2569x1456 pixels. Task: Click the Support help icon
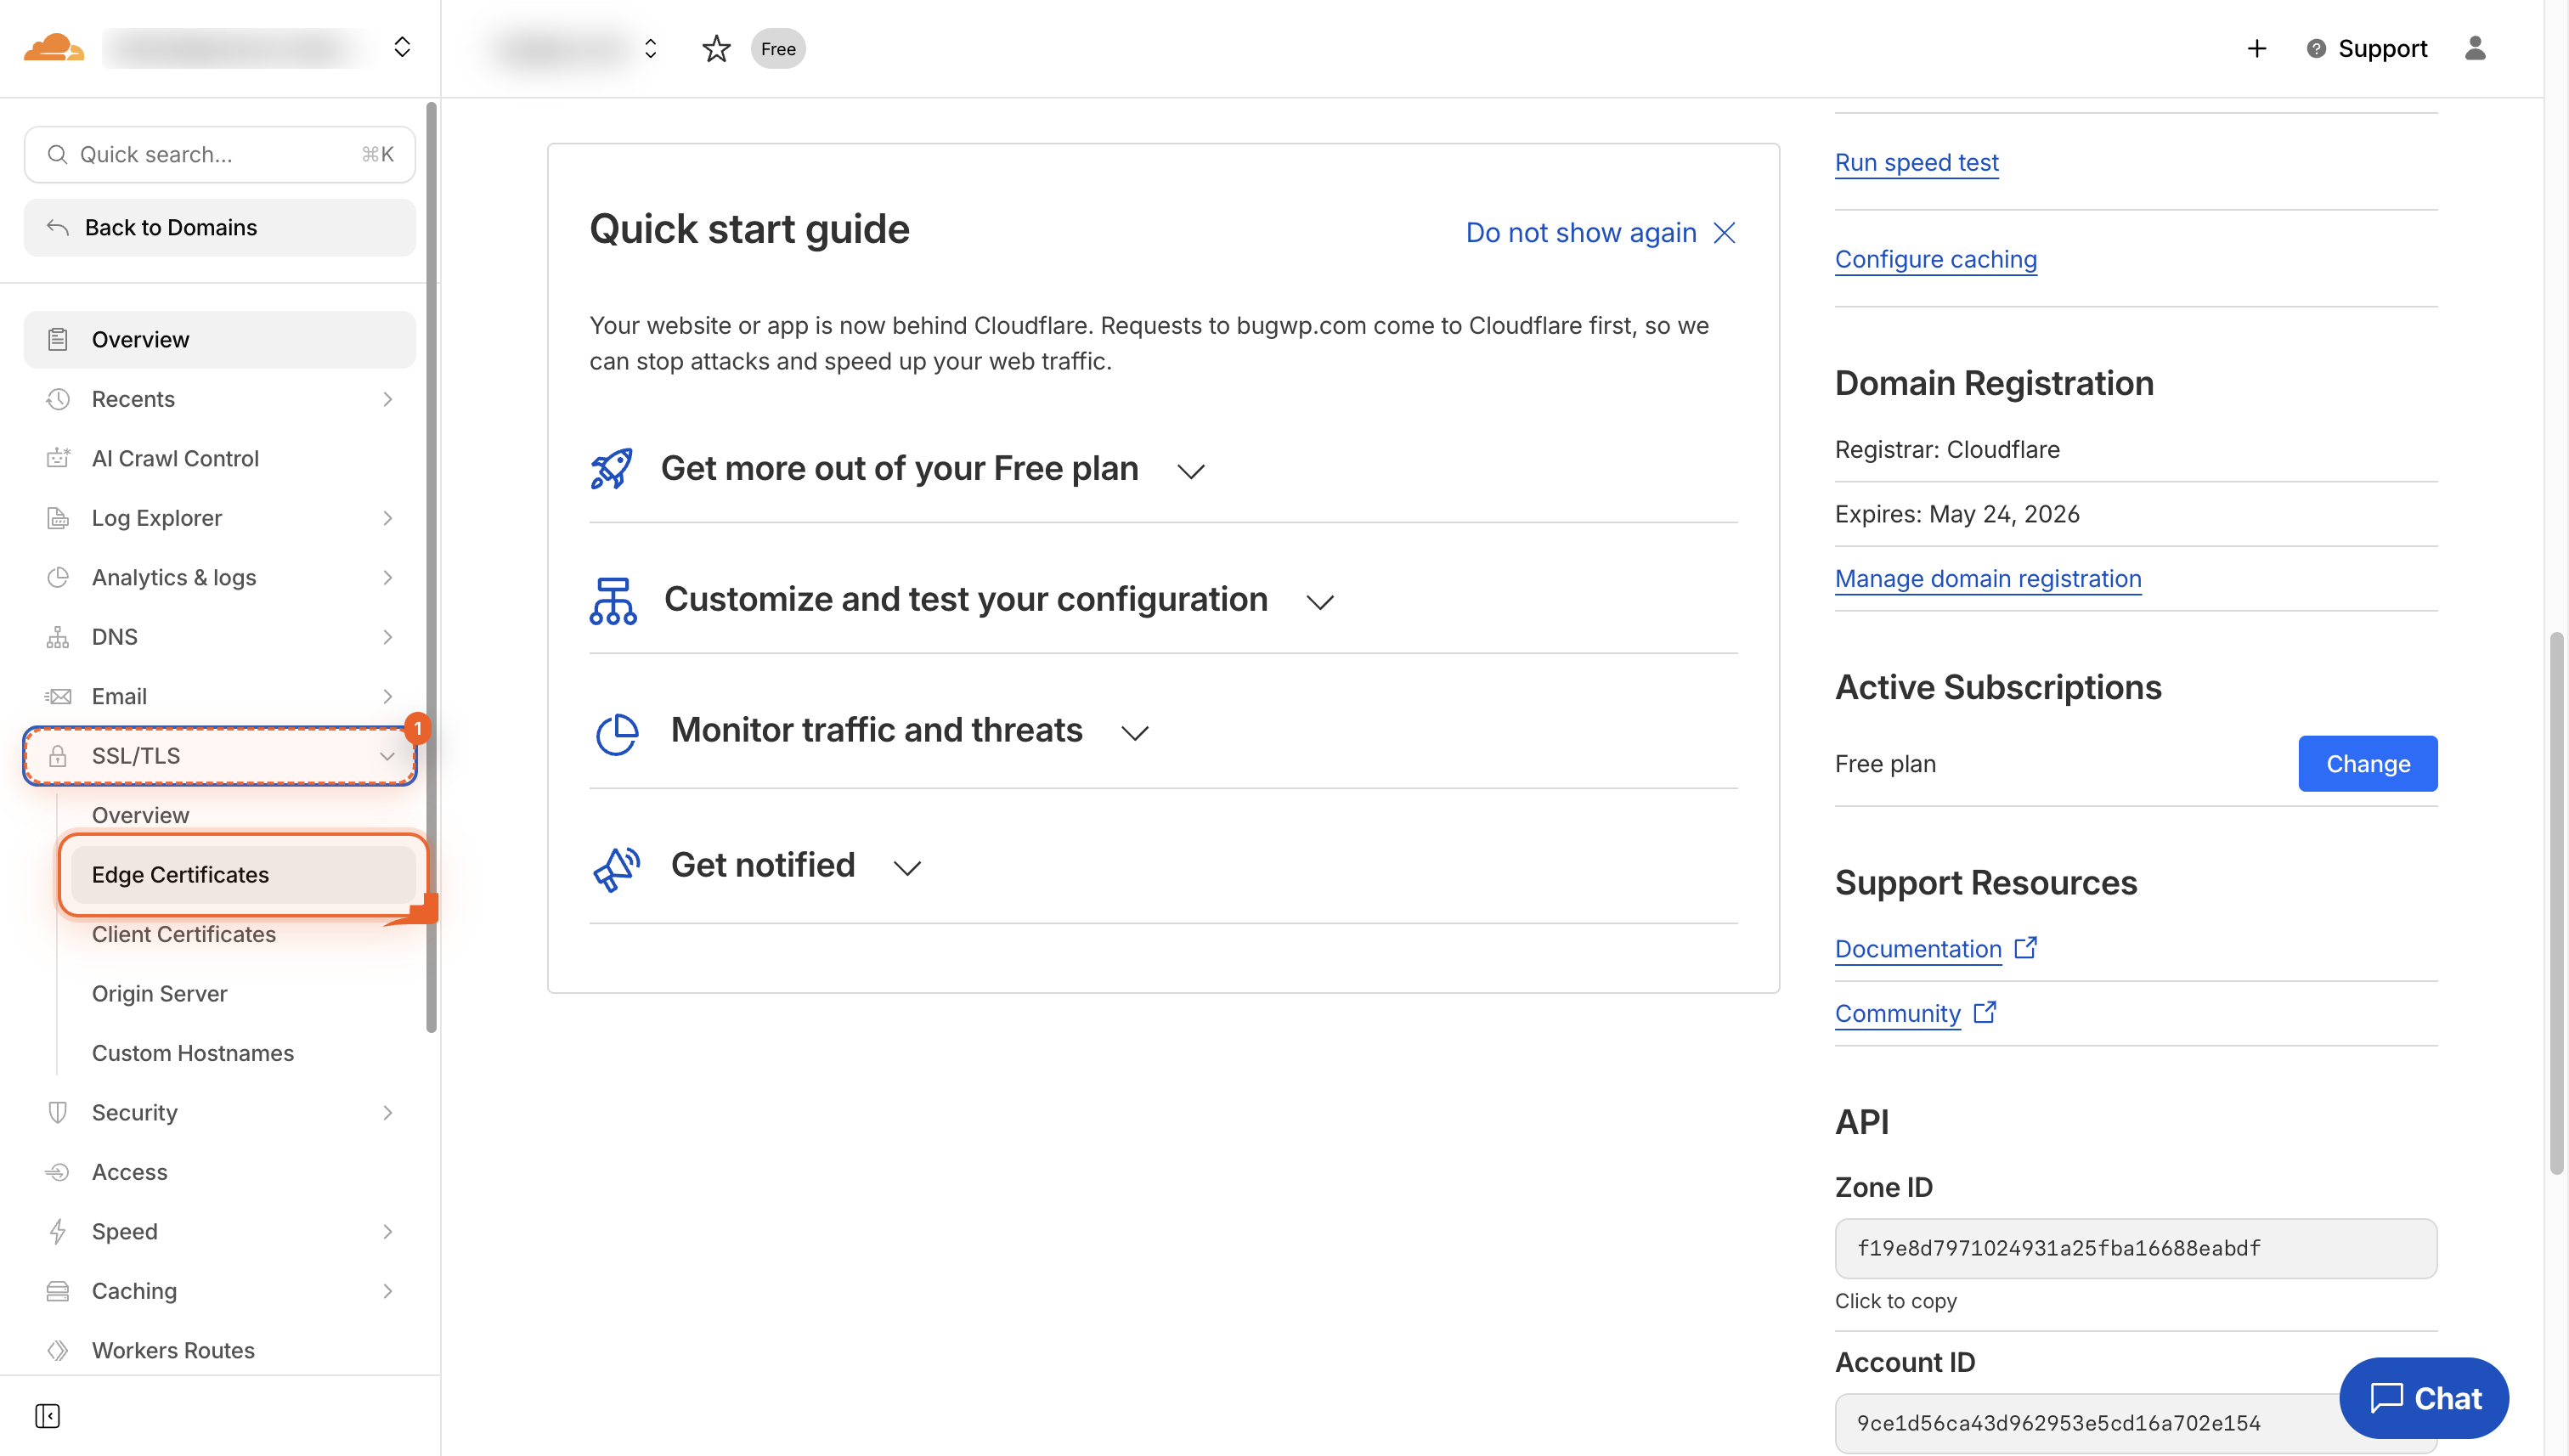tap(2316, 48)
